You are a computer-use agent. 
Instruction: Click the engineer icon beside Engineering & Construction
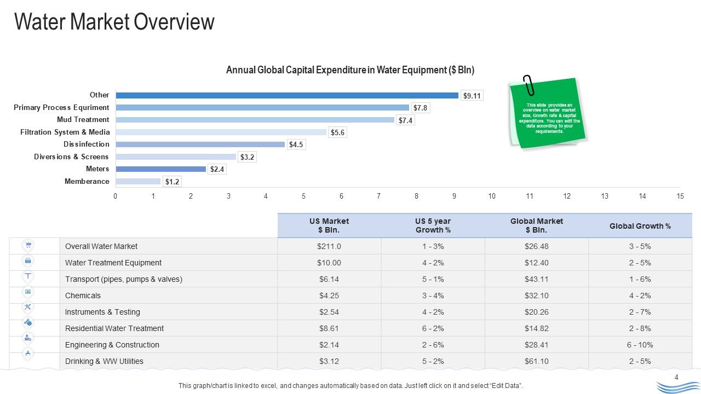point(28,338)
